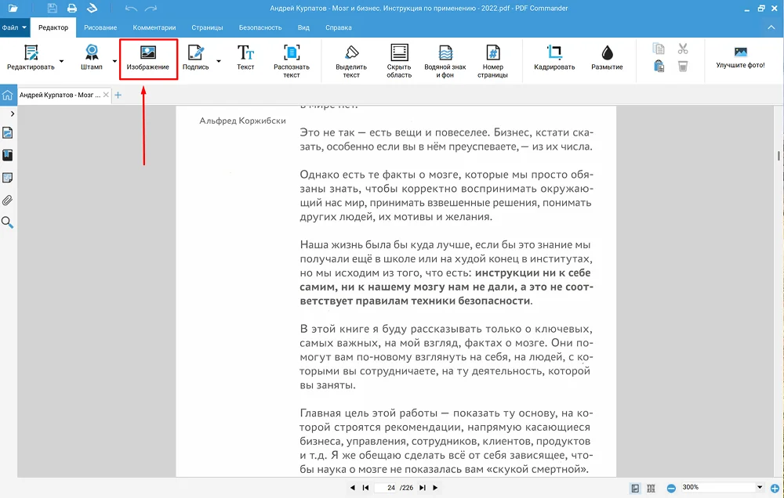Select the Подпись signature tool

point(195,57)
